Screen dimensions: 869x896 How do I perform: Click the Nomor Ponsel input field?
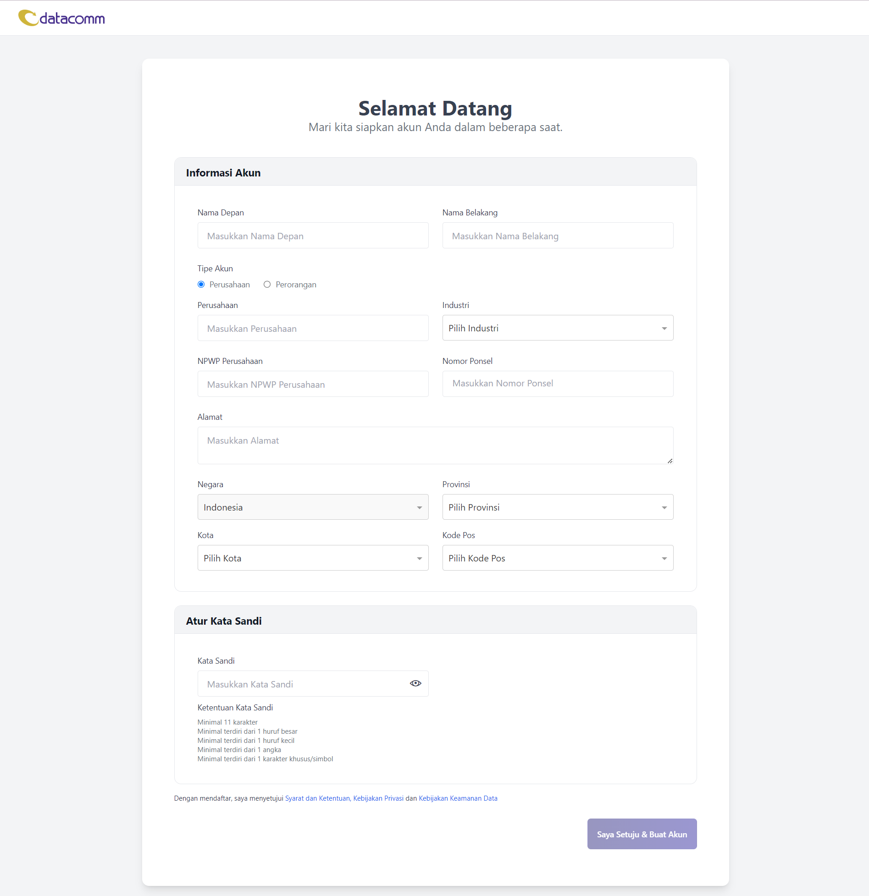[558, 384]
